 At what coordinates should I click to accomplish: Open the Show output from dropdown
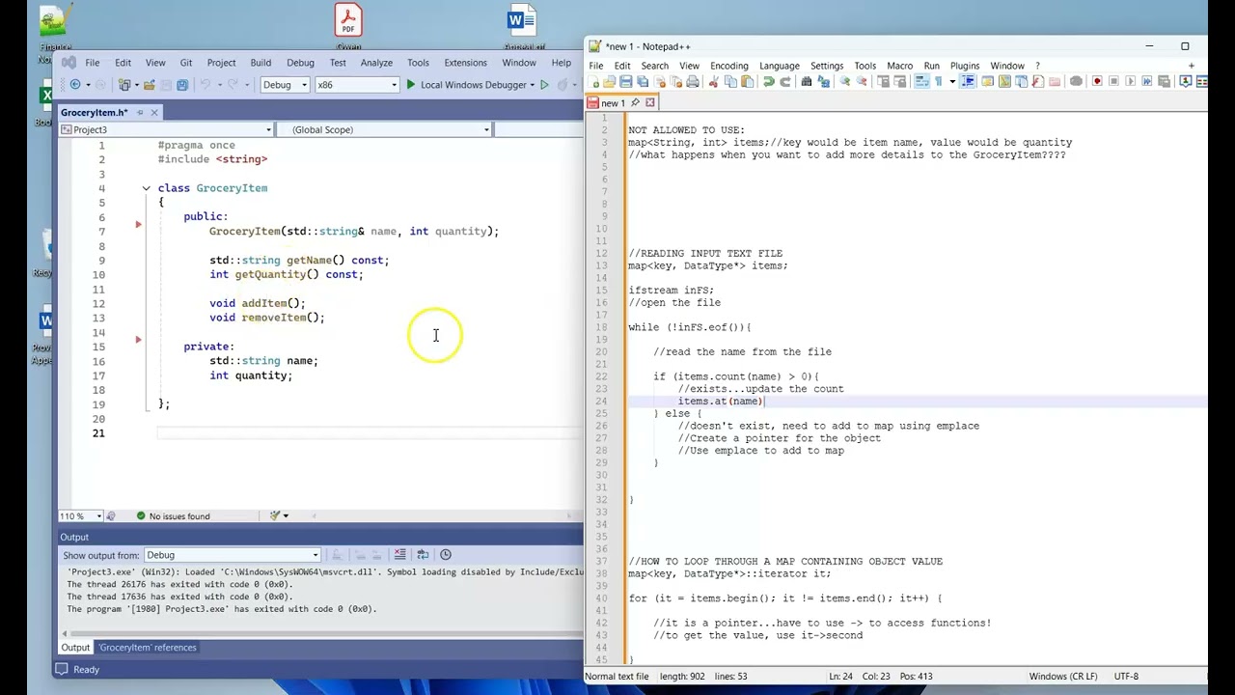click(232, 555)
